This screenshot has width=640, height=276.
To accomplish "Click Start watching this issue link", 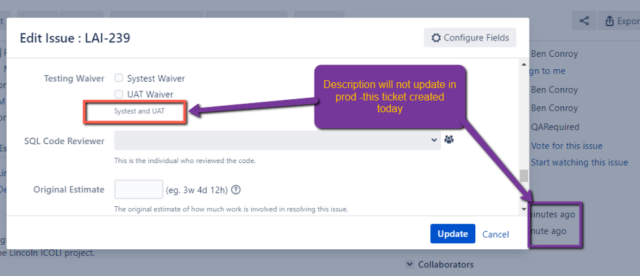I will [x=579, y=162].
